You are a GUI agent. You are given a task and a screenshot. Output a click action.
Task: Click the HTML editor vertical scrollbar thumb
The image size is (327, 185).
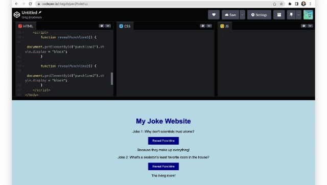(112, 79)
